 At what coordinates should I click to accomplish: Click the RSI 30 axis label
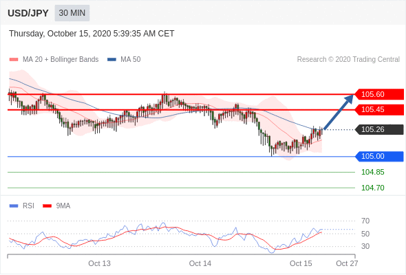click(365, 246)
